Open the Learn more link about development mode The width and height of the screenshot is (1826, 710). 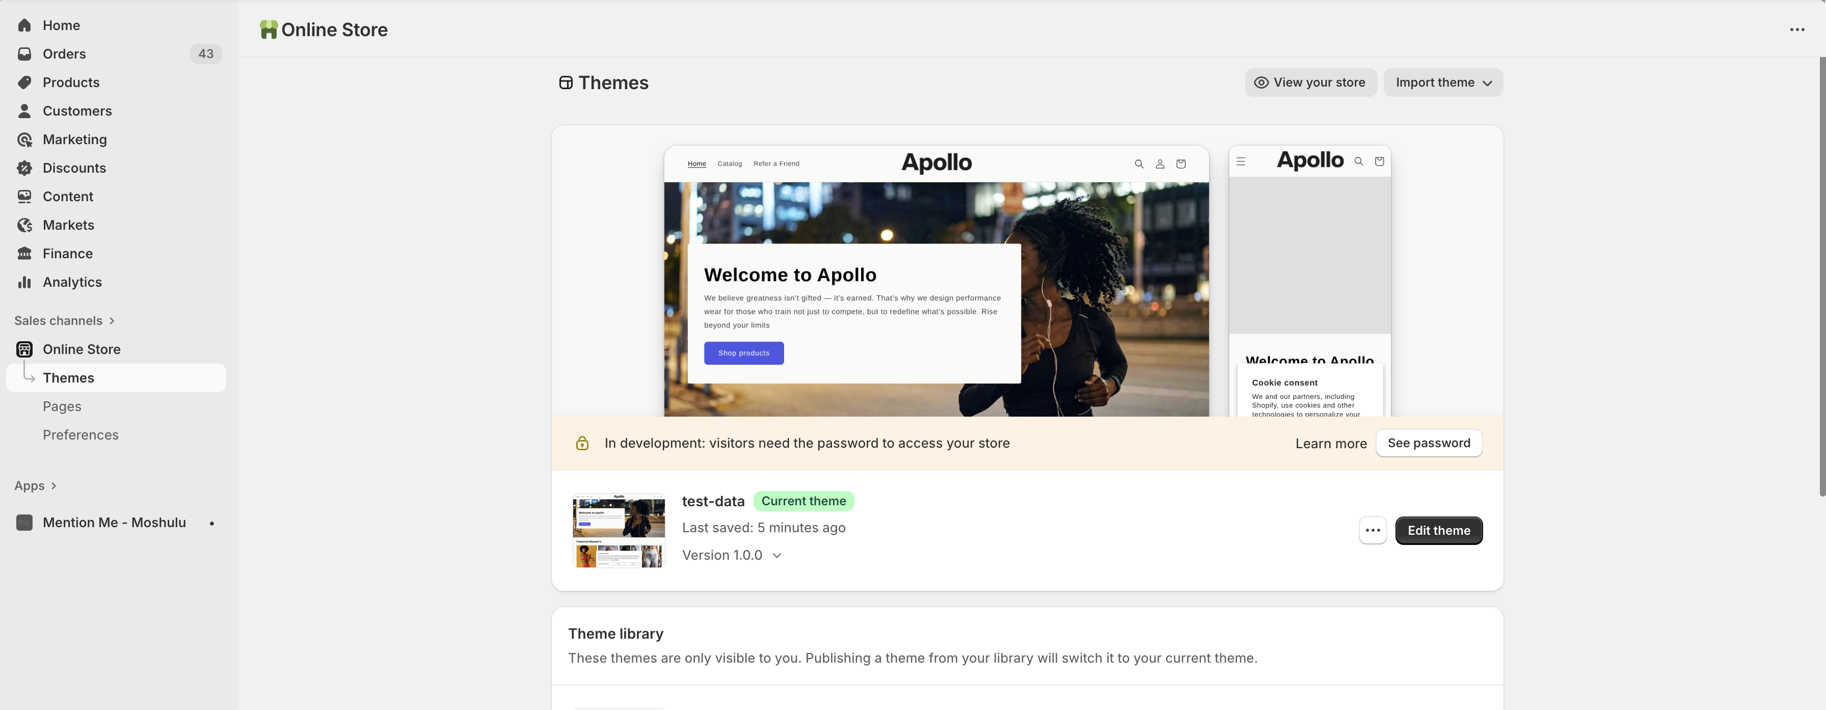(1330, 443)
